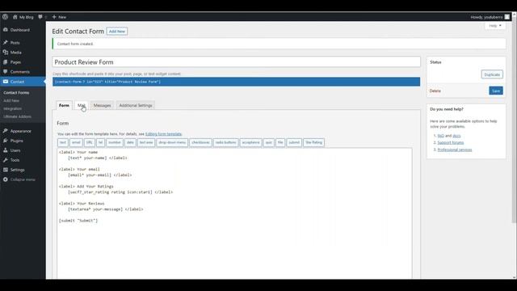The height and width of the screenshot is (291, 517).
Task: Insert a text tag
Action: (x=63, y=142)
